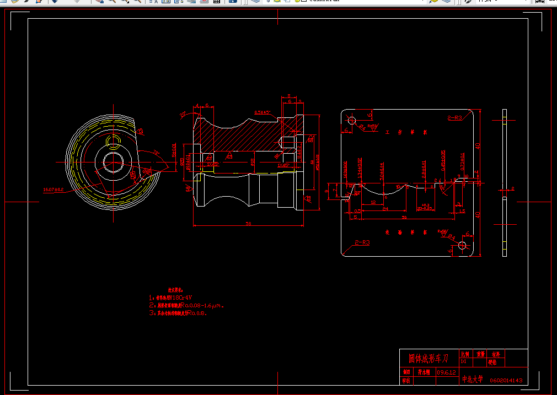Click the W18Cr4V material requirement line
Screen dimensions: 557x395
coord(170,297)
